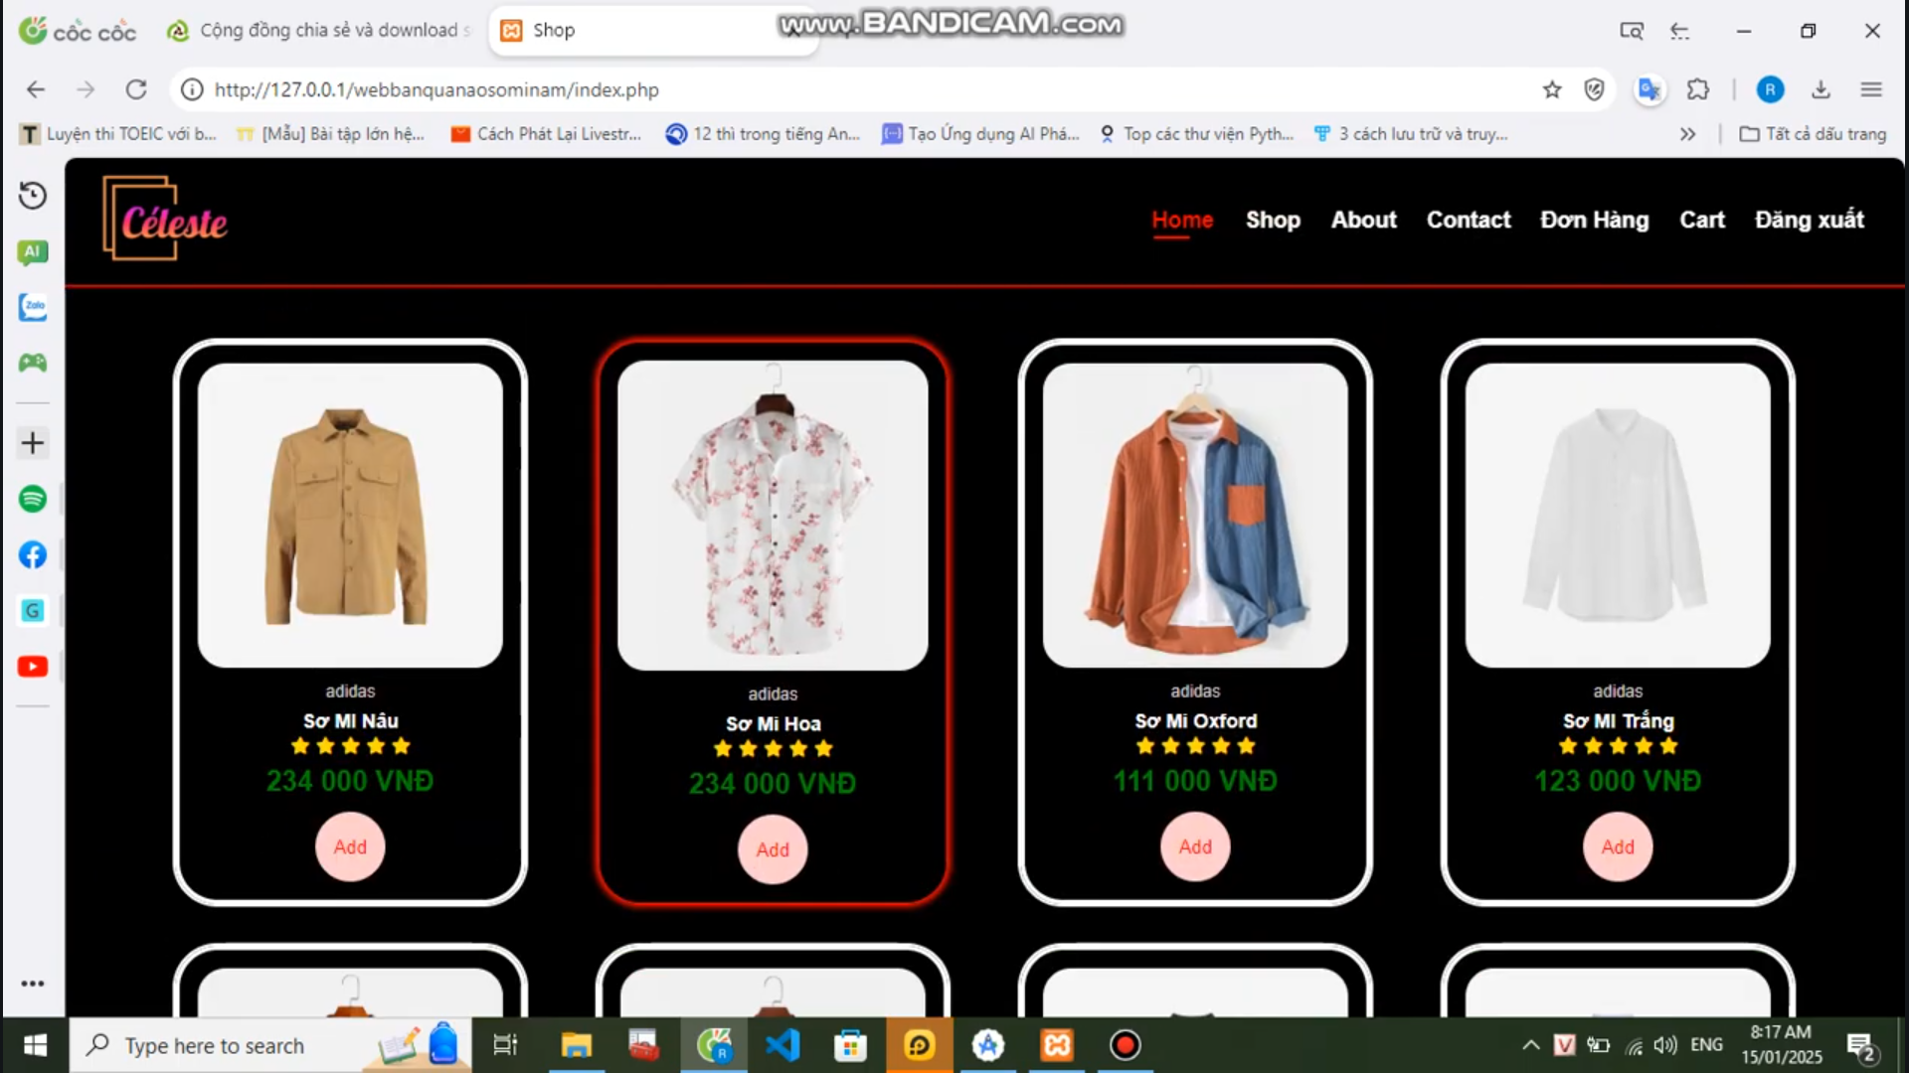Add Sơ Mi Trắng to cart
1909x1073 pixels.
point(1618,846)
